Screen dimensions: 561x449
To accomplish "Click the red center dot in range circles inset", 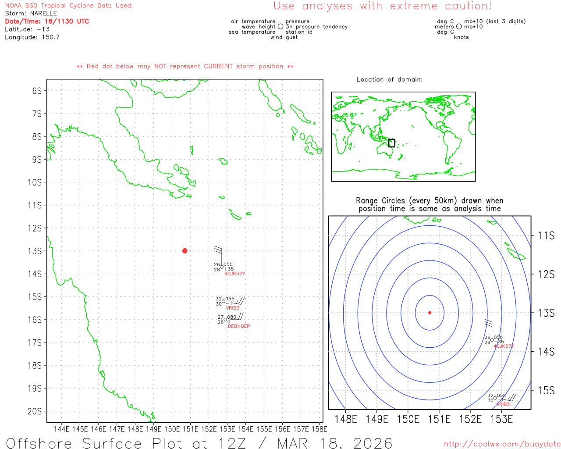I will click(430, 313).
